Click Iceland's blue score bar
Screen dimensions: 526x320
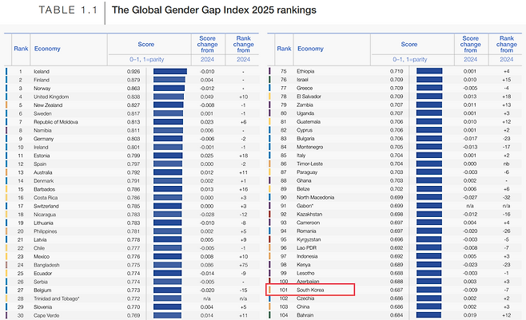point(170,71)
